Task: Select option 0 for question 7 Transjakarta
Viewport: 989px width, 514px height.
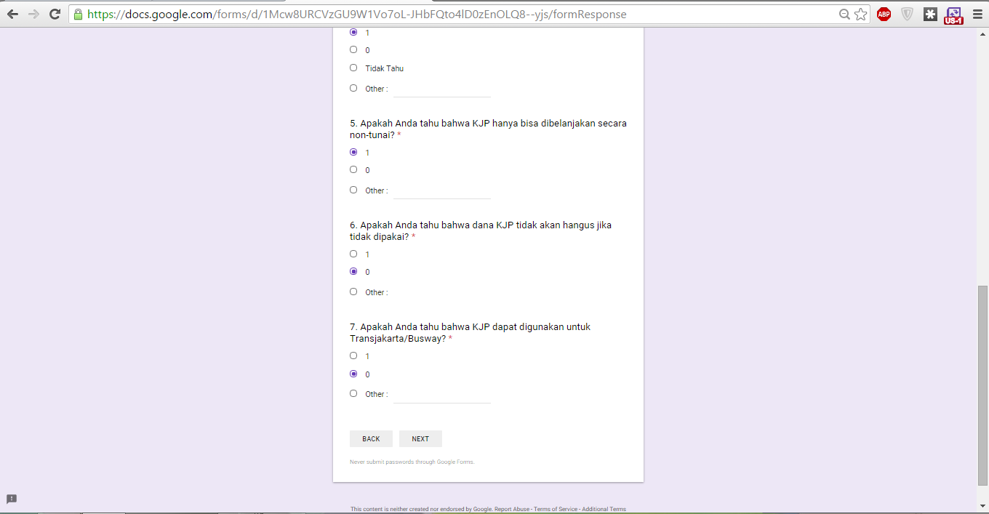Action: pos(353,374)
